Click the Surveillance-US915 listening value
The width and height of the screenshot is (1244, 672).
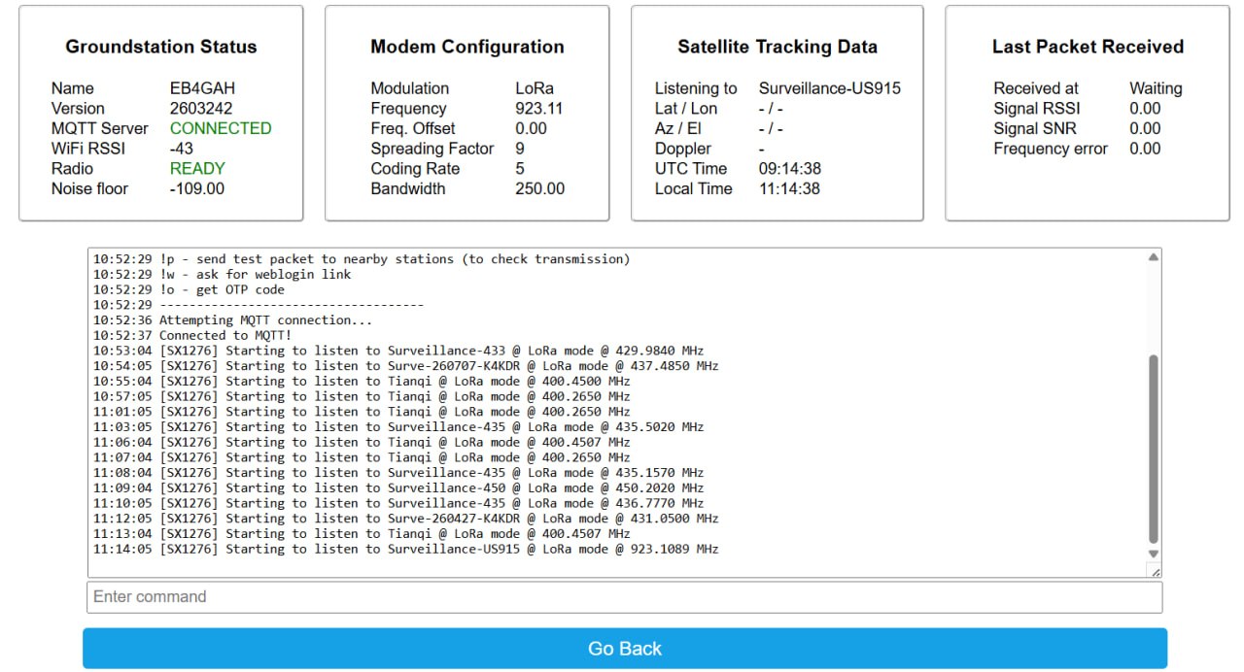point(830,88)
